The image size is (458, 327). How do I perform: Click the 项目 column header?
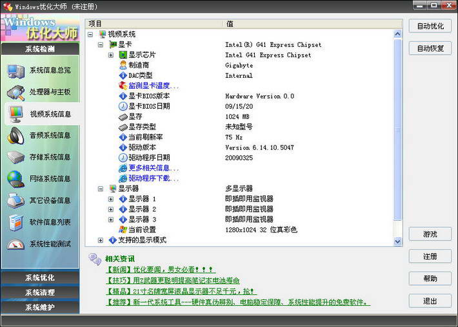[x=155, y=24]
